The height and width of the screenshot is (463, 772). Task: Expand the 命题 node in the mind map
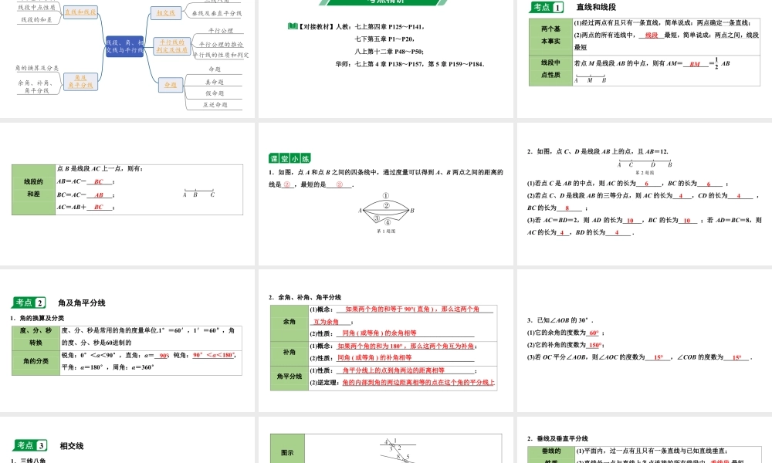(171, 84)
